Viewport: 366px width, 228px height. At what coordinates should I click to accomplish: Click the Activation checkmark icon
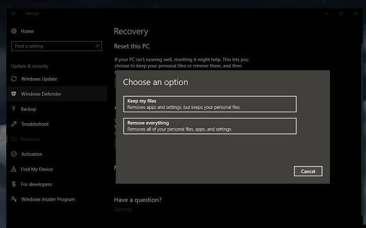pos(14,154)
